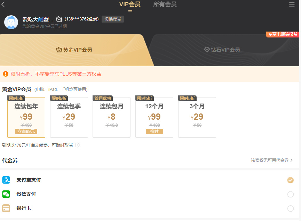The height and width of the screenshot is (221, 301).
Task: Click the bank card icon
Action: [x=6, y=208]
